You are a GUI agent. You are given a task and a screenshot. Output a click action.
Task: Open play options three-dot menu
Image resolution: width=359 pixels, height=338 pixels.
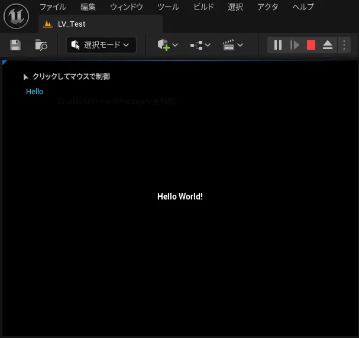click(344, 45)
